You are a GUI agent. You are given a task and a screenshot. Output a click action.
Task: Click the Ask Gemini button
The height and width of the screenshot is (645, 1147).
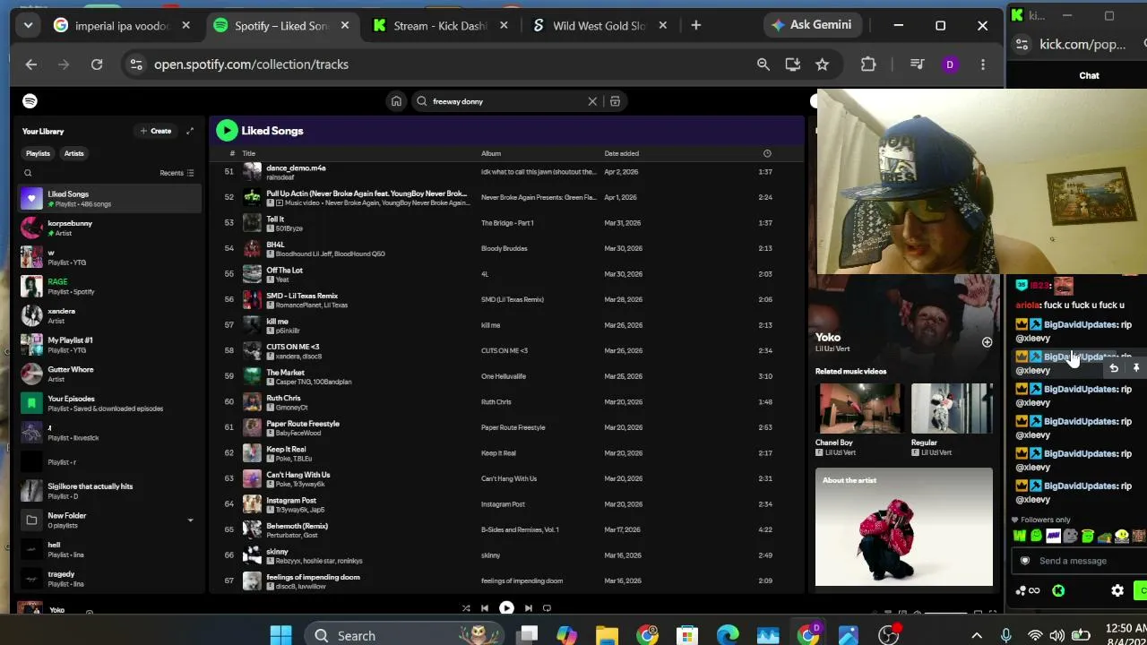coord(812,25)
